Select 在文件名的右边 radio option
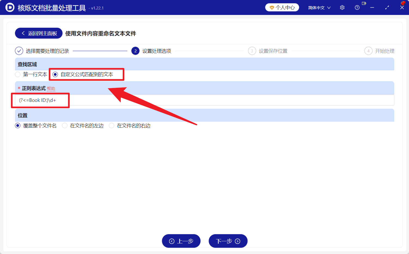This screenshot has height=254, width=409. pos(130,126)
